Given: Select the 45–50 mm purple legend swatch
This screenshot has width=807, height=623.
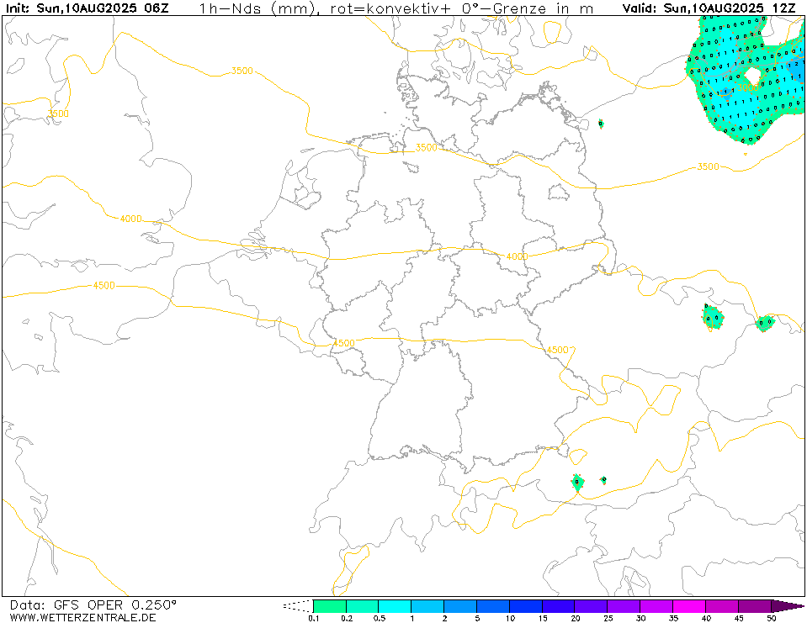Looking at the screenshot, I should pyautogui.click(x=755, y=606).
